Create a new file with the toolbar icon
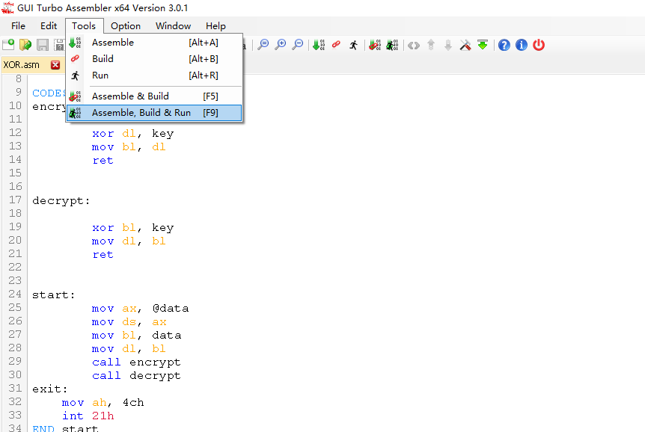This screenshot has height=432, width=645. click(x=8, y=45)
